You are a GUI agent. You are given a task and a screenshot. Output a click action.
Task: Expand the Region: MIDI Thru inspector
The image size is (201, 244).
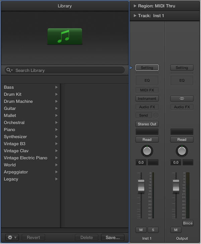[135, 6]
